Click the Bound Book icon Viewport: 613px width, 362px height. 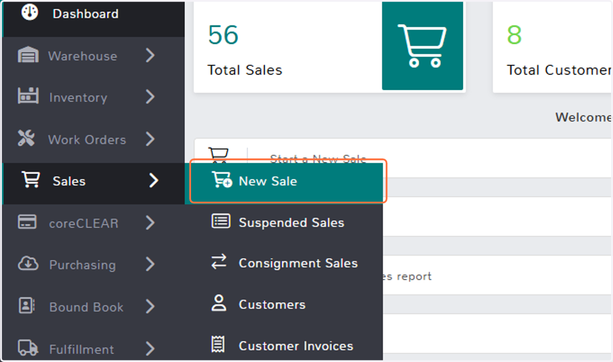27,306
